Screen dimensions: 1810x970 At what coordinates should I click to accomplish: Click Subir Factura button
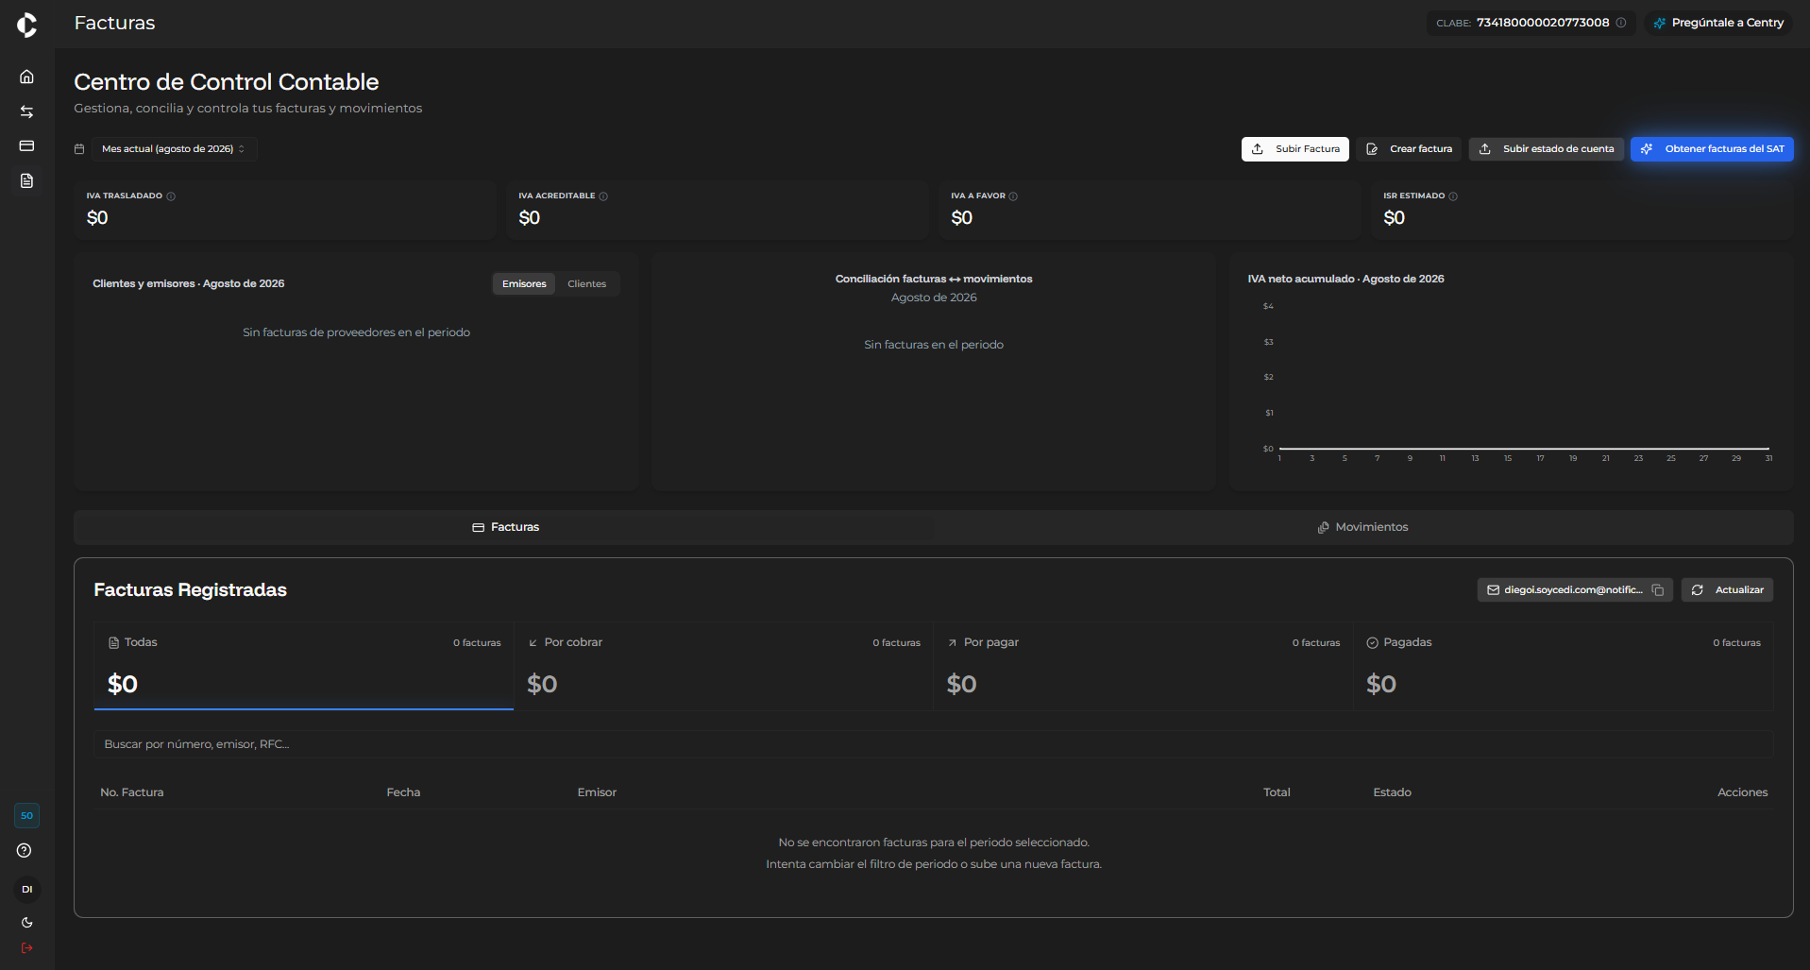click(1294, 149)
